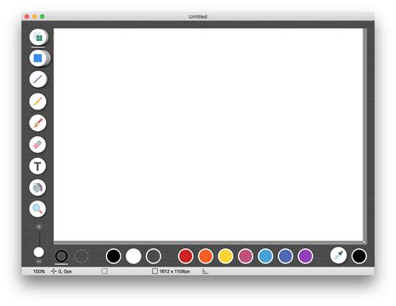The height and width of the screenshot is (306, 396).
Task: Select the dim fill style circle
Action: (81, 256)
